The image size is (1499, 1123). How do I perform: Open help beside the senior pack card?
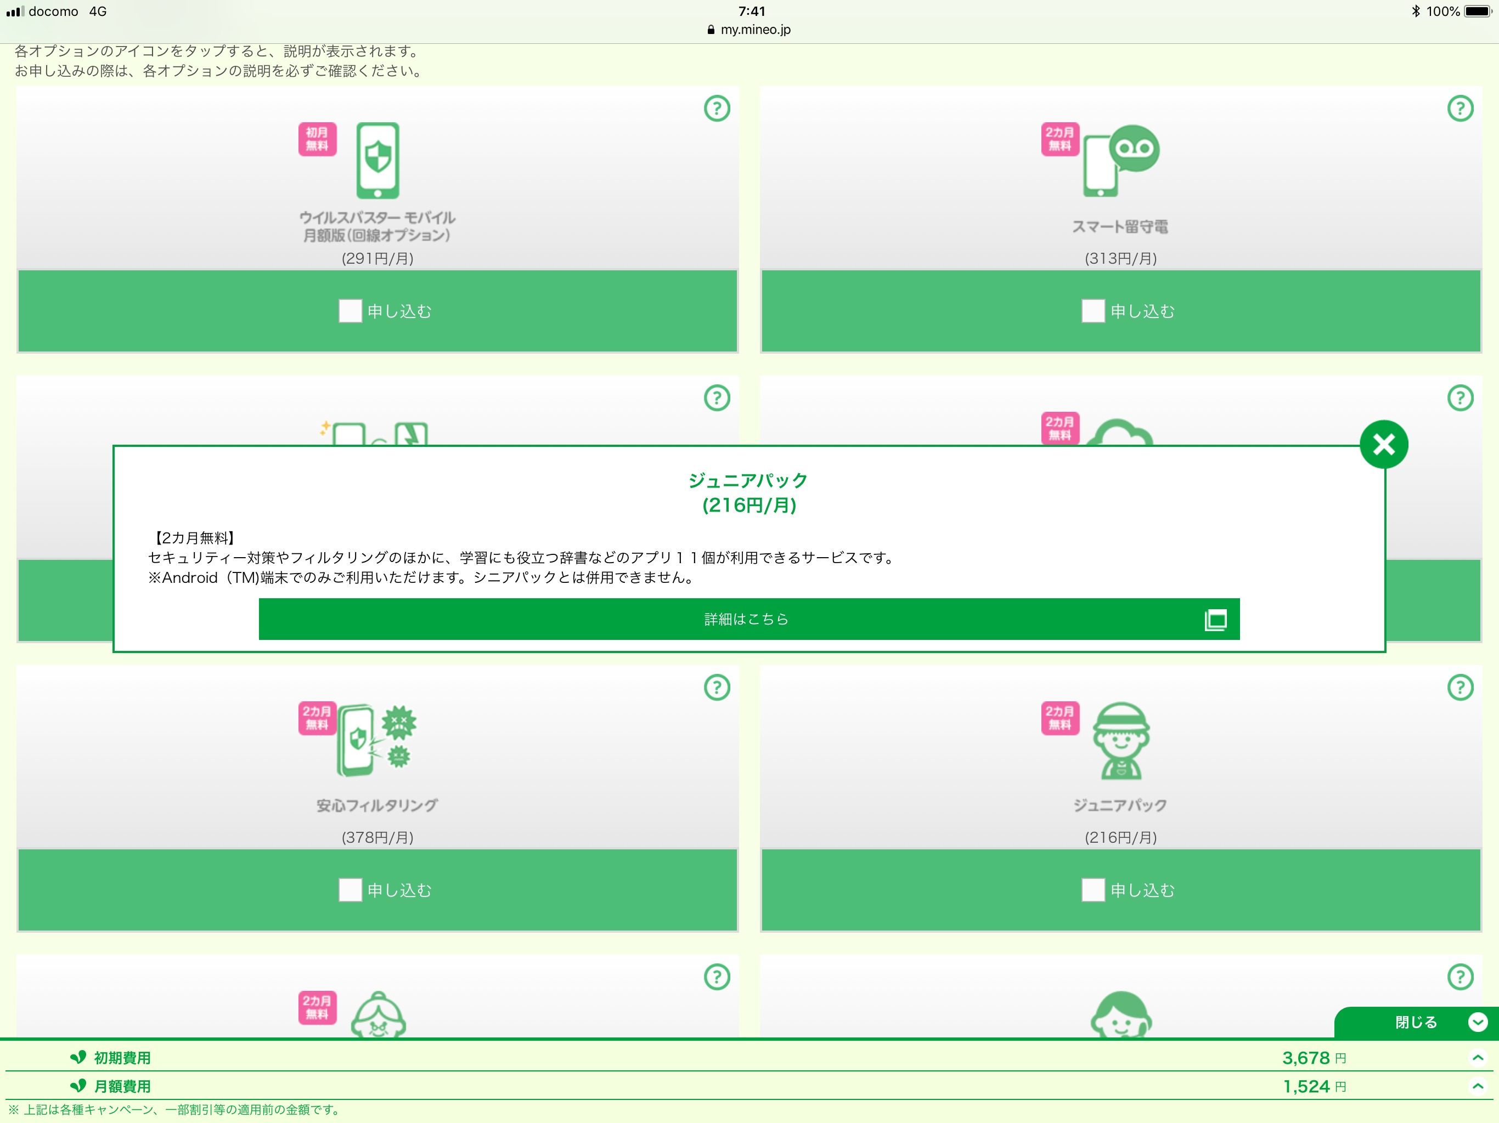click(x=717, y=977)
